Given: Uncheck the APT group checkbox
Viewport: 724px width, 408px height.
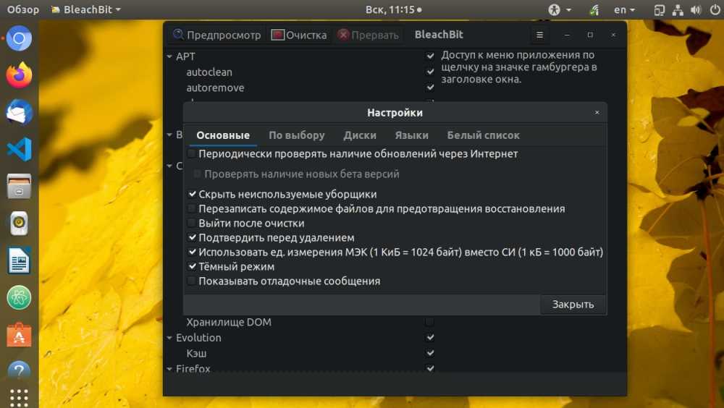Looking at the screenshot, I should coord(430,56).
